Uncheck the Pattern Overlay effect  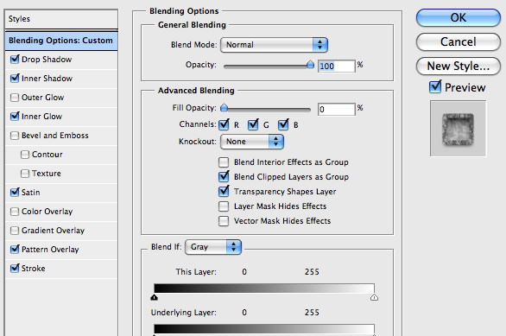pos(15,250)
